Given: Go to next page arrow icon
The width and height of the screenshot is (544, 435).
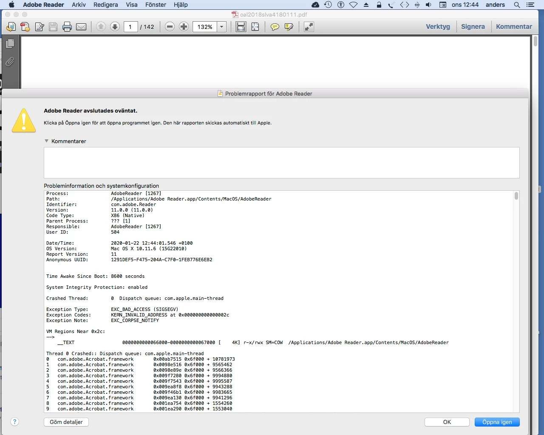Looking at the screenshot, I should (115, 27).
